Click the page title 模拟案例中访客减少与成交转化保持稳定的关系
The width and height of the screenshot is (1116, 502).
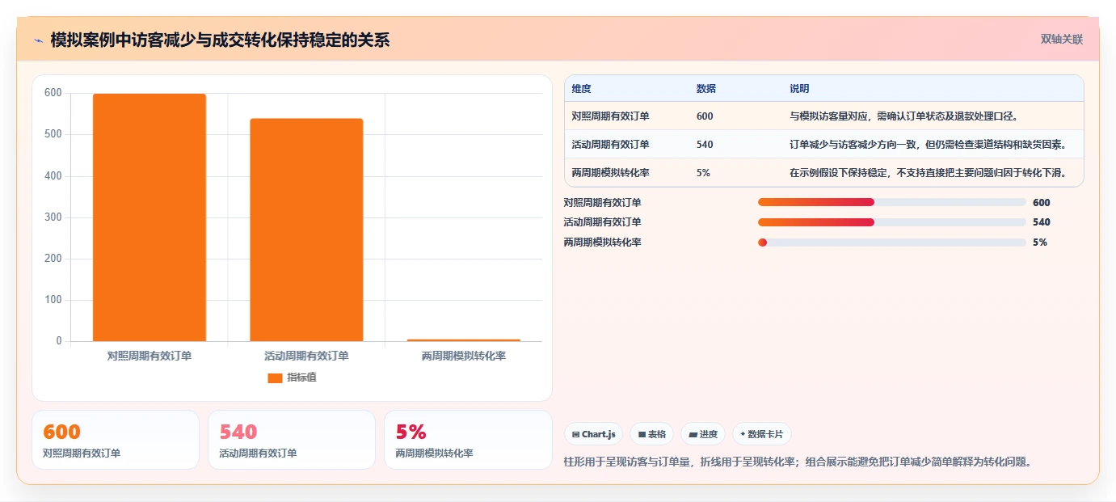coord(220,40)
